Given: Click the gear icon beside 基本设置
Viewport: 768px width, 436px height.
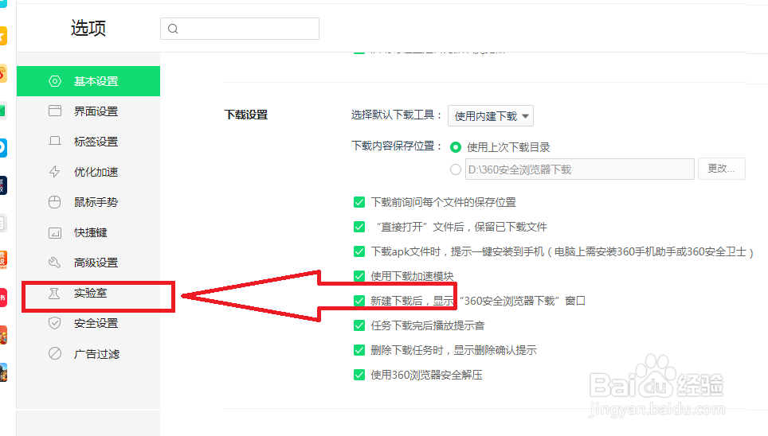Looking at the screenshot, I should click(x=55, y=81).
